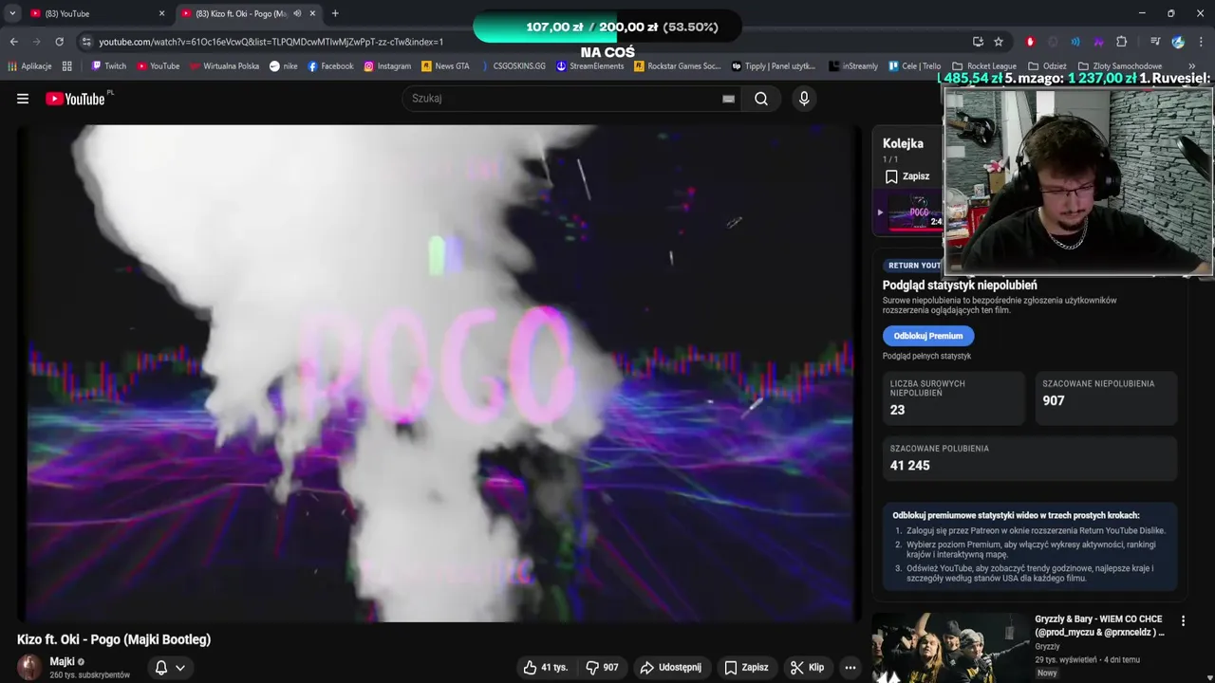Open the YouTube hamburger guide menu
Viewport: 1215px width, 683px height.
[23, 99]
